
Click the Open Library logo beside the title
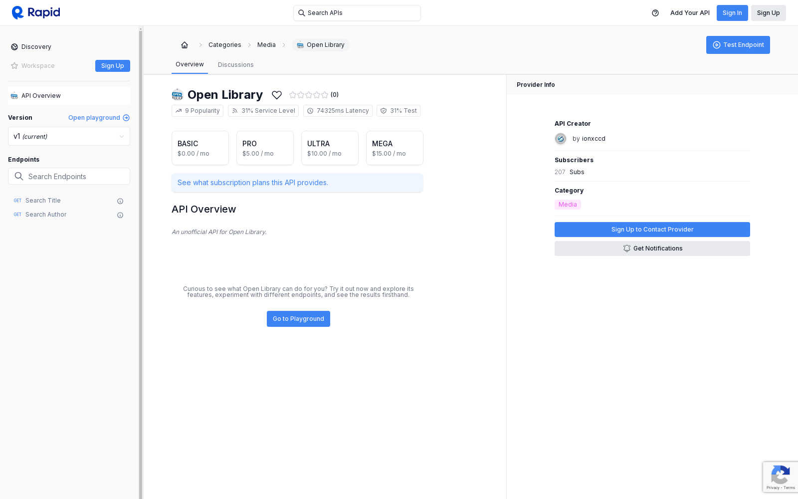pyautogui.click(x=178, y=95)
